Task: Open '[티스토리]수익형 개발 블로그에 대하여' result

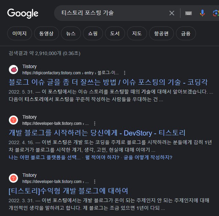Action: 68,191
